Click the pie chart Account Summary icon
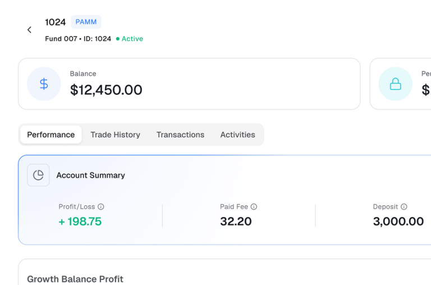 click(38, 175)
